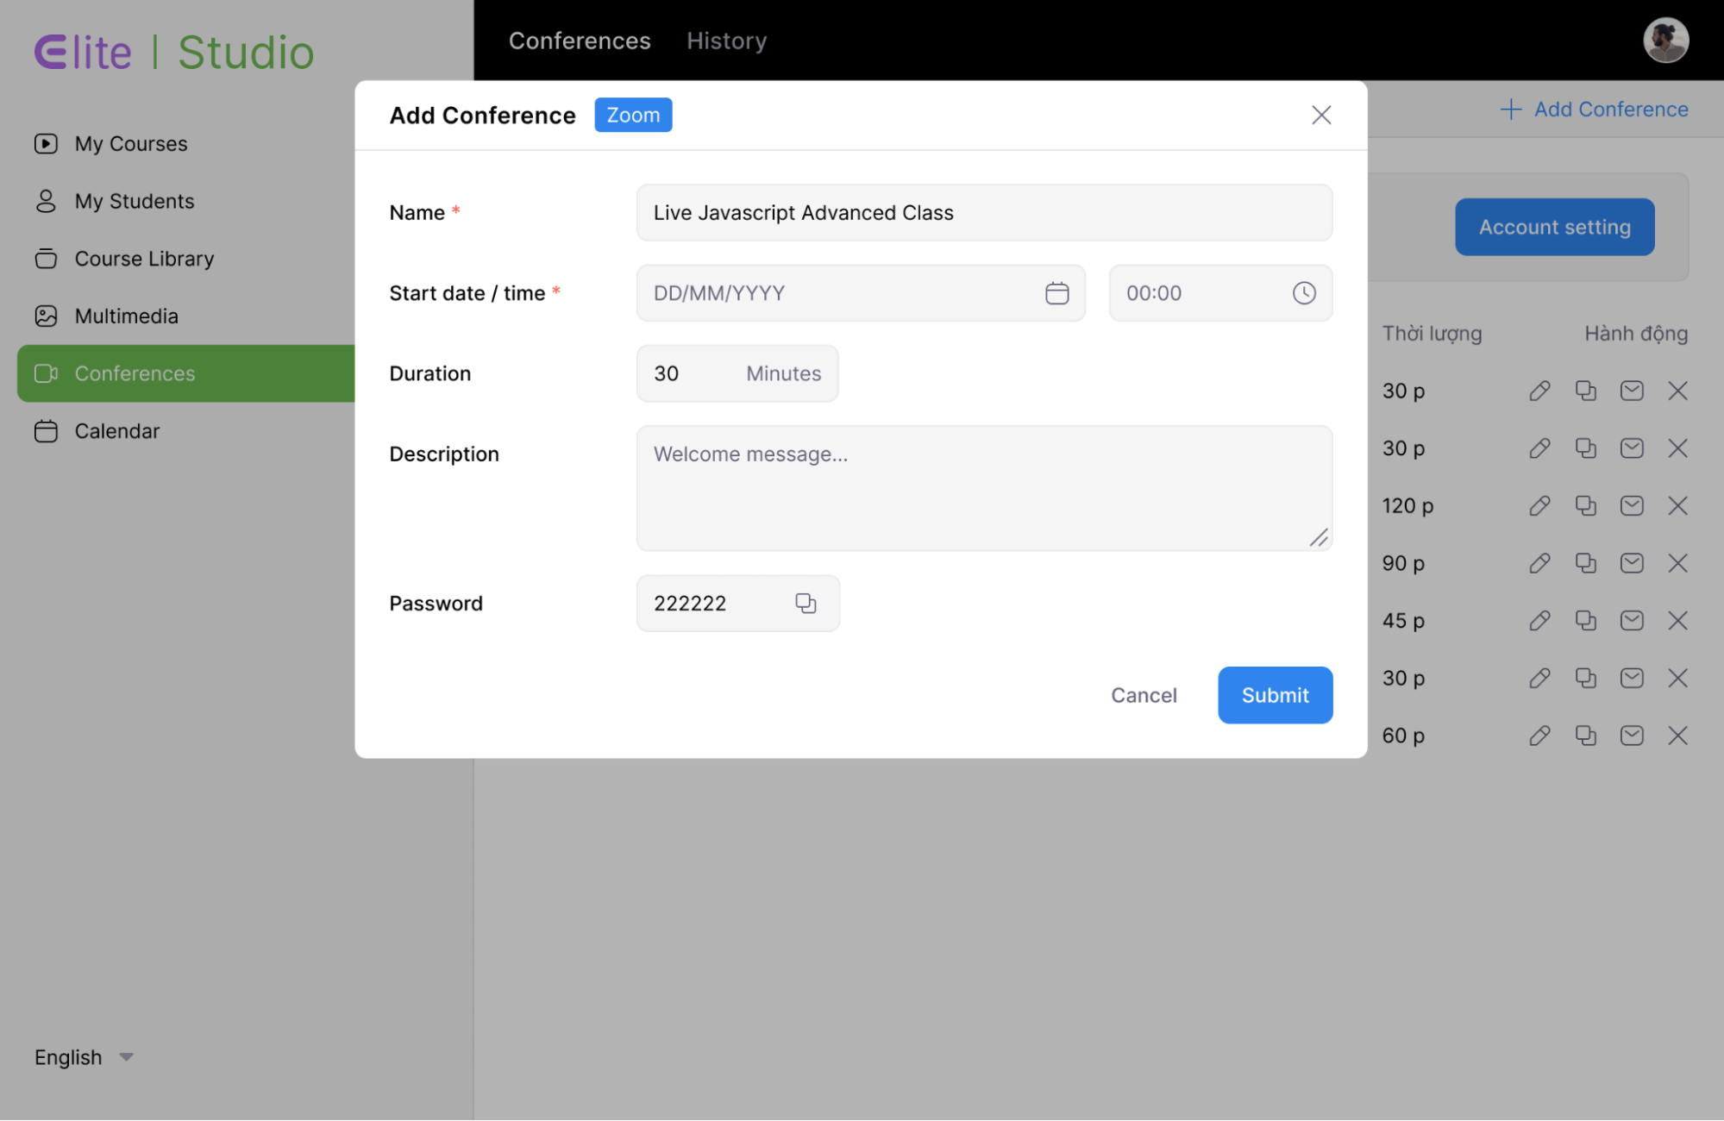Open the DD/MM/YYYY date field

[x=837, y=293]
